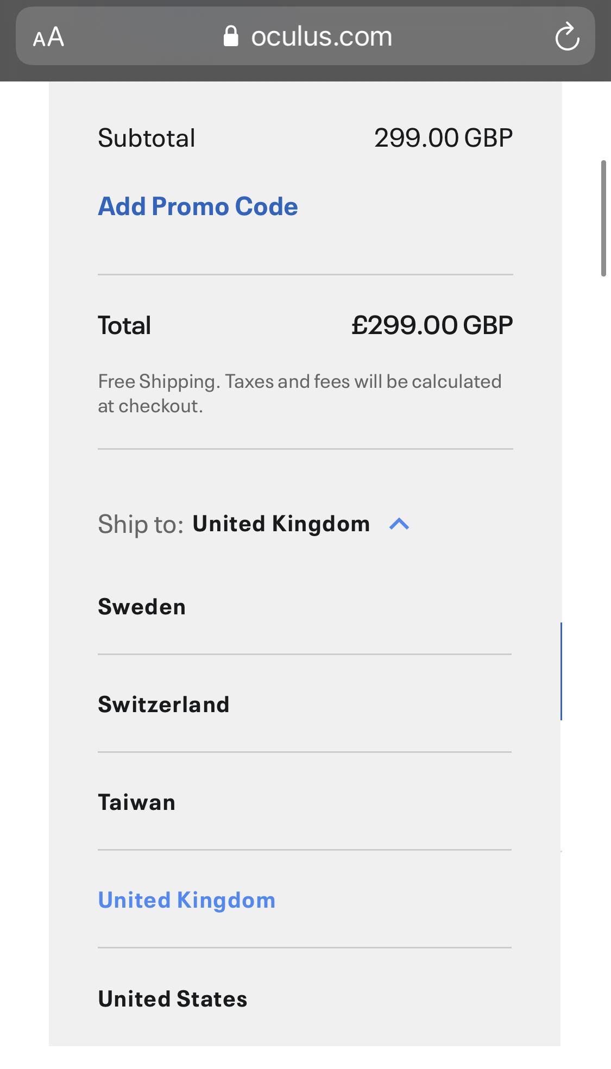Pick Taiwan in the shipping list
This screenshot has height=1069, width=611.
point(137,802)
